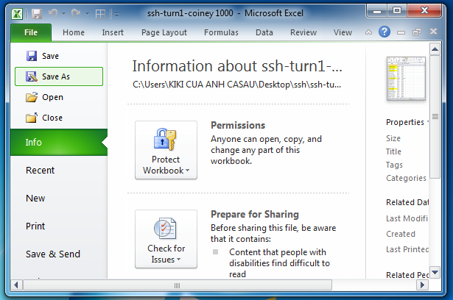
Task: Maximize the Microsoft Excel window
Action: [x=397, y=11]
